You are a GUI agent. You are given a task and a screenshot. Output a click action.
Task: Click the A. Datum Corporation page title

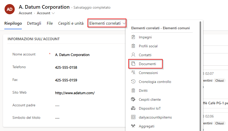click(44, 7)
